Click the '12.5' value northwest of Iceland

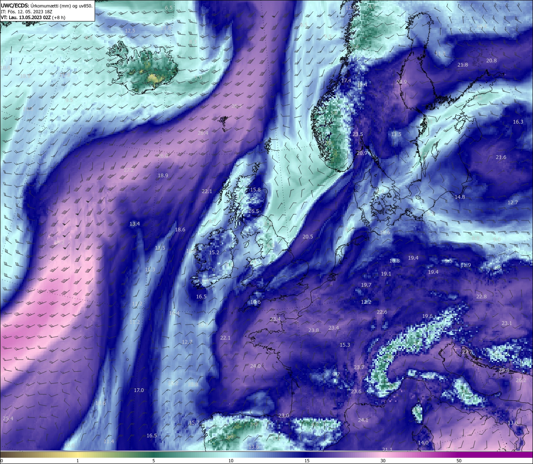(130, 31)
